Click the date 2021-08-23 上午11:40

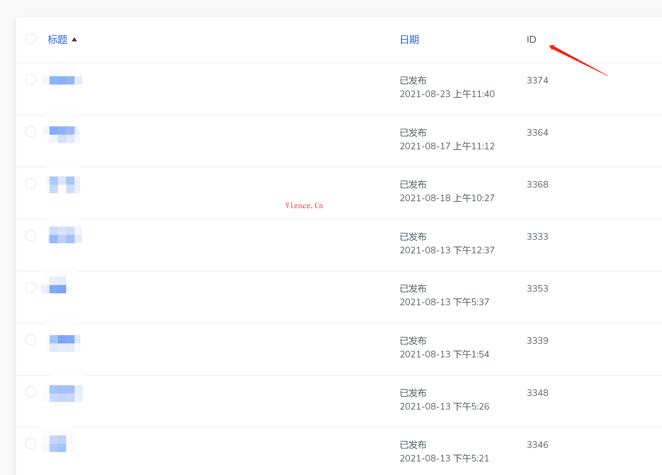click(447, 94)
